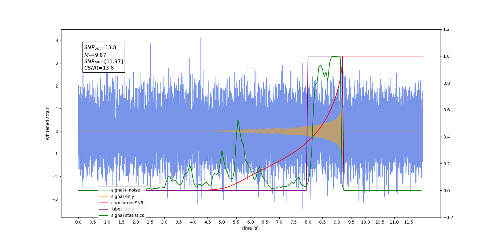489x244 pixels.
Task: Click the −0.2 tick on the right axis
Action: 448,217
